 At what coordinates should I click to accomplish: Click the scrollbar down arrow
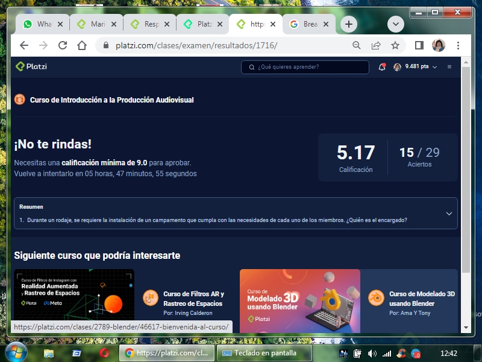pos(466,328)
